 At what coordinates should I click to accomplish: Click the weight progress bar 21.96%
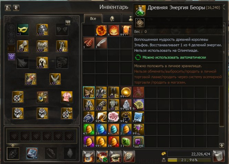coord(189,160)
